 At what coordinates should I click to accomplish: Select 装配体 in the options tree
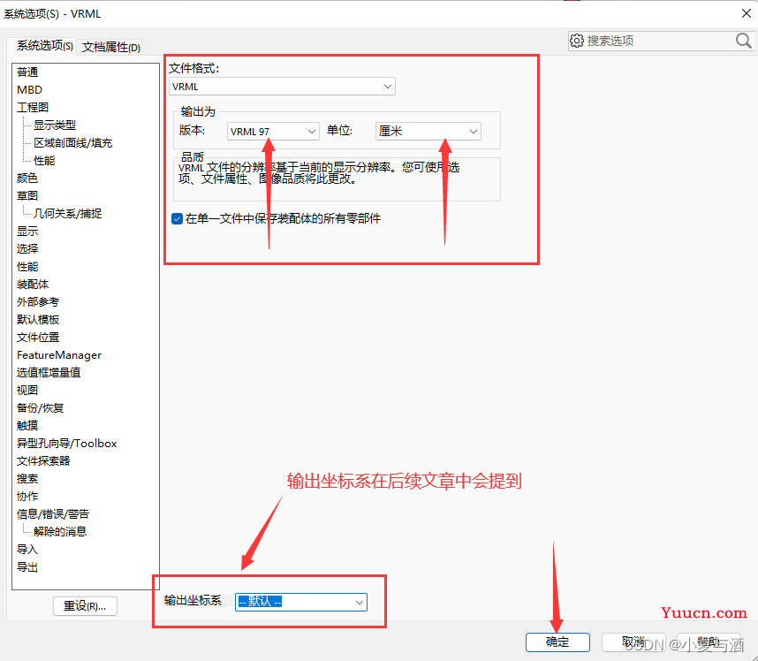pyautogui.click(x=33, y=285)
